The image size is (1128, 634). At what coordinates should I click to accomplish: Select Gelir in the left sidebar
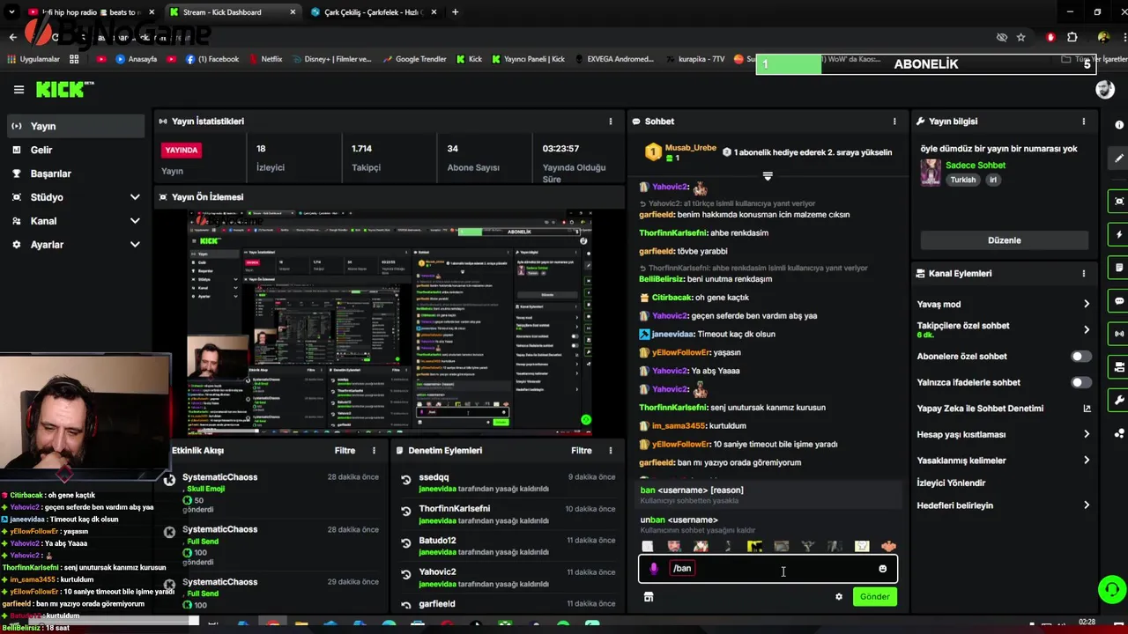pyautogui.click(x=75, y=150)
